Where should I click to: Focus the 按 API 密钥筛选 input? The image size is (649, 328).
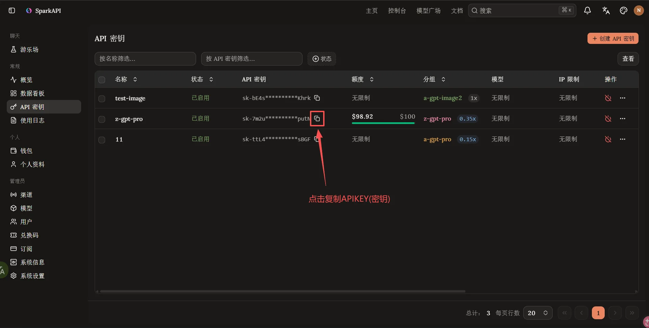click(x=252, y=59)
